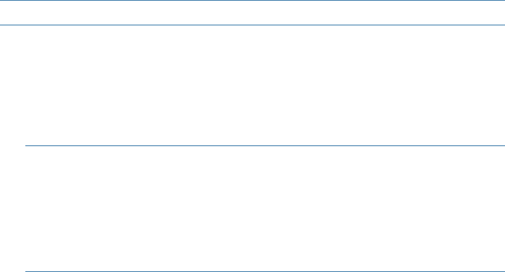Viewport: 505px width, 272px height.
Task: Select the left end of the middle divider
Action: point(26,145)
